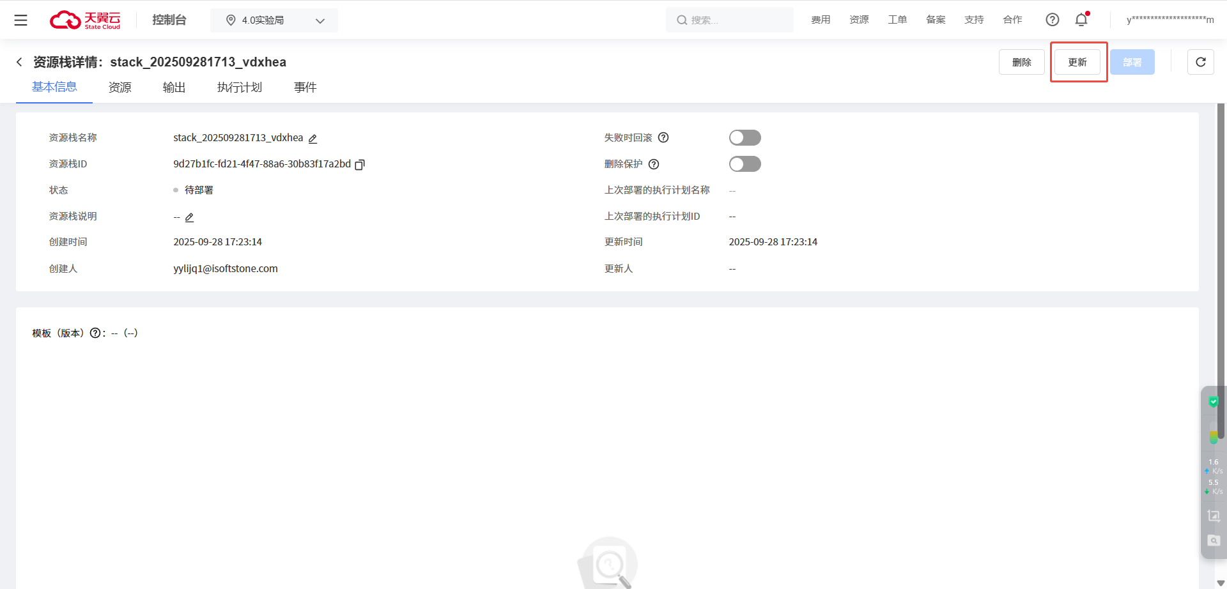Open the 4.0实验局 region dropdown

click(274, 20)
